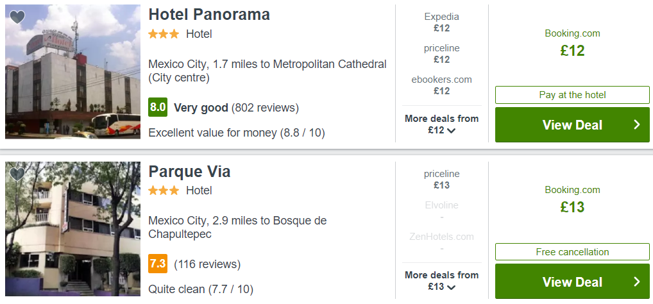Image resolution: width=653 pixels, height=304 pixels.
Task: Select priceline £12 deal for Hotel Panorama
Action: [441, 54]
